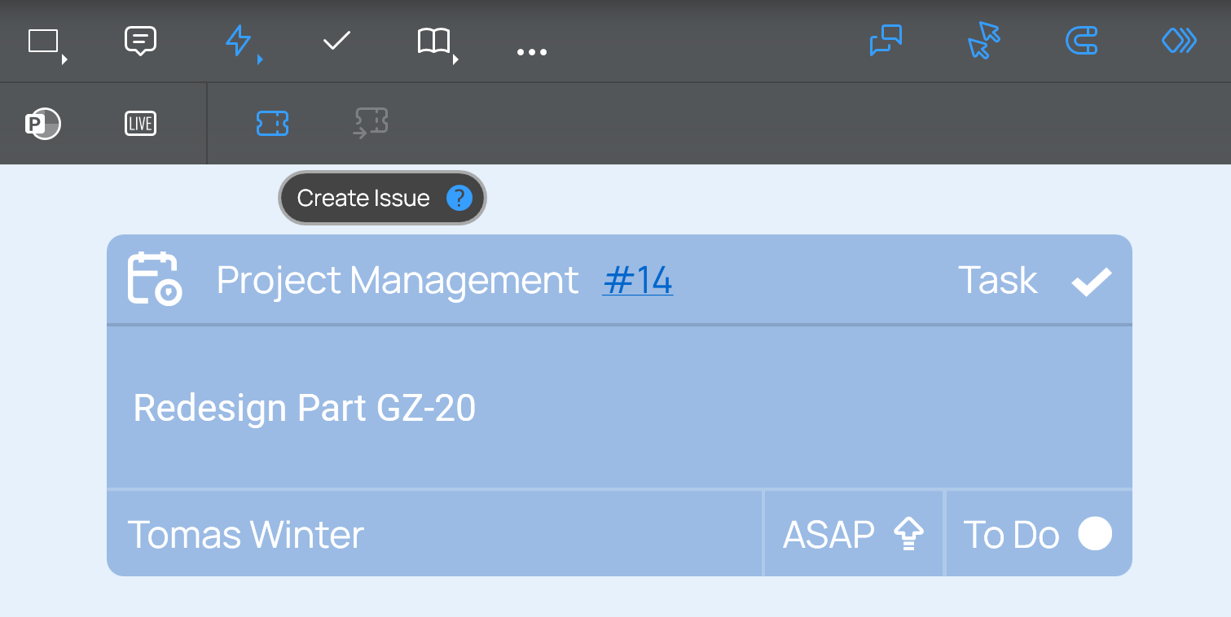The width and height of the screenshot is (1231, 617).
Task: Select the rectangle shape tool
Action: [x=43, y=41]
